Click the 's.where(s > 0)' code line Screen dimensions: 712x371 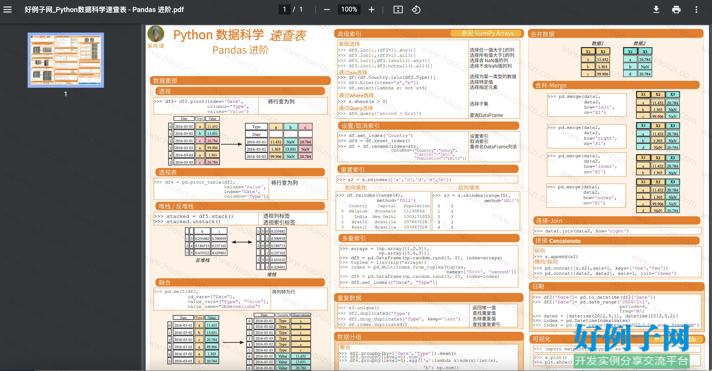[x=362, y=101]
